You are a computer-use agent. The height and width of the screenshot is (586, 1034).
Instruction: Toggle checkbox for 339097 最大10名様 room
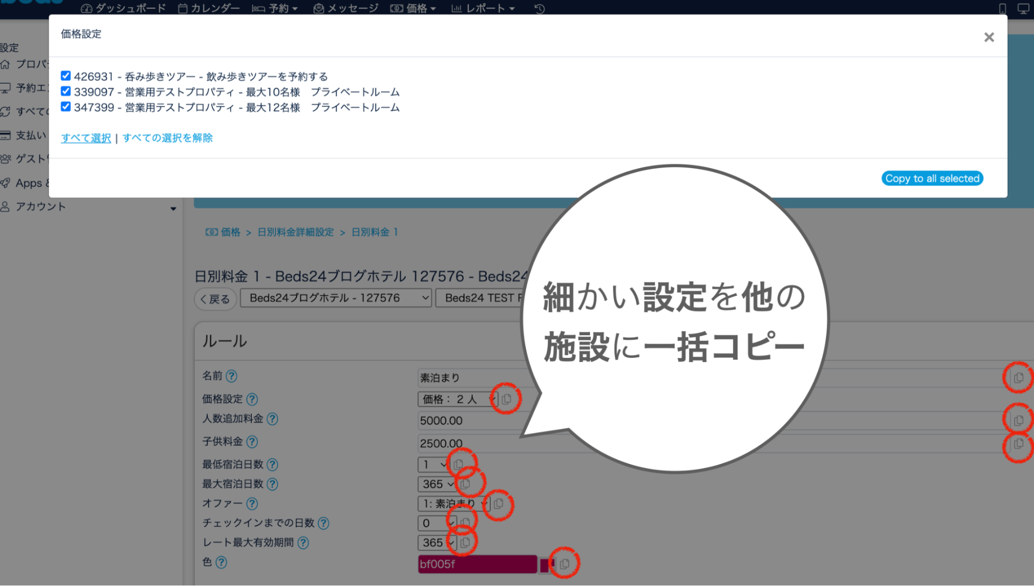[66, 92]
